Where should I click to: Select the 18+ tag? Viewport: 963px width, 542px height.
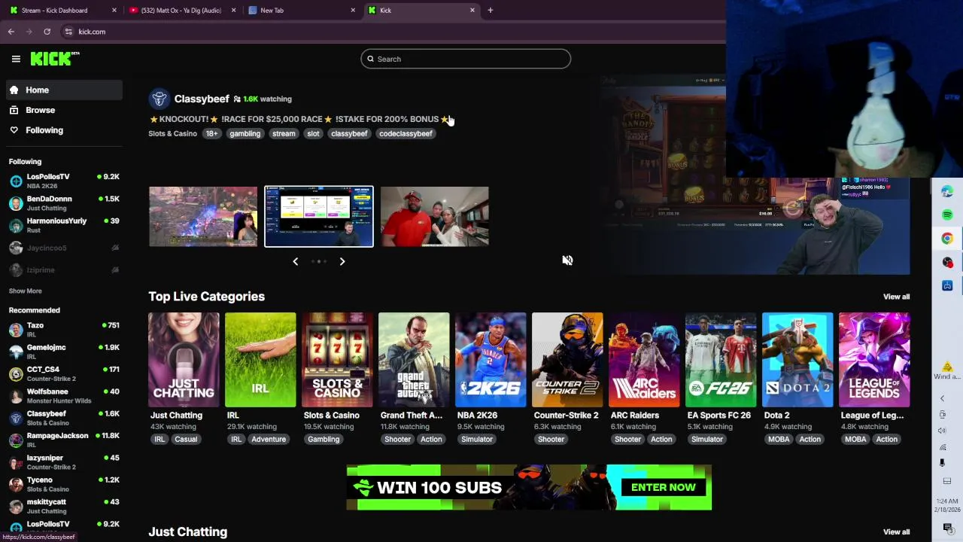pyautogui.click(x=211, y=133)
